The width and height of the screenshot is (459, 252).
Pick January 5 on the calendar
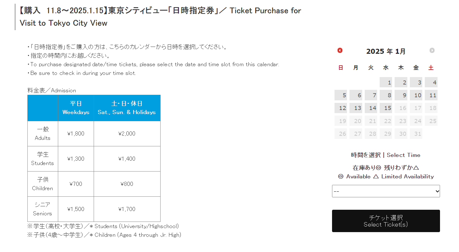tap(341, 95)
